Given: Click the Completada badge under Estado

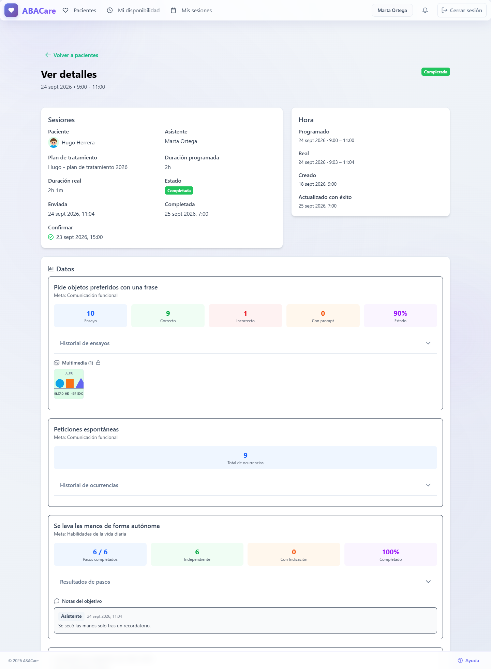Looking at the screenshot, I should tap(179, 190).
